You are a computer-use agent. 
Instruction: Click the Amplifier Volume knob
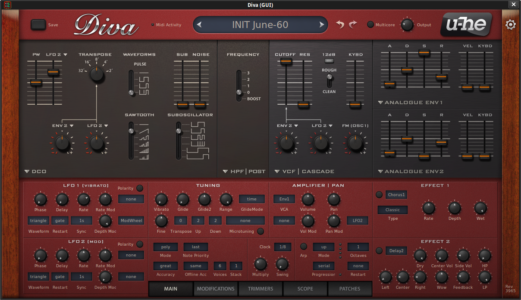[x=308, y=199]
